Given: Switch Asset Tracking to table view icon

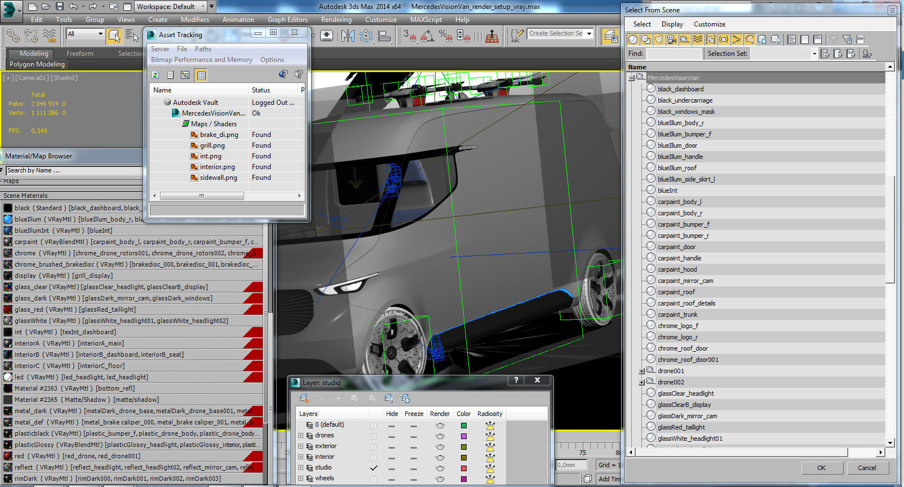Looking at the screenshot, I should pos(201,75).
